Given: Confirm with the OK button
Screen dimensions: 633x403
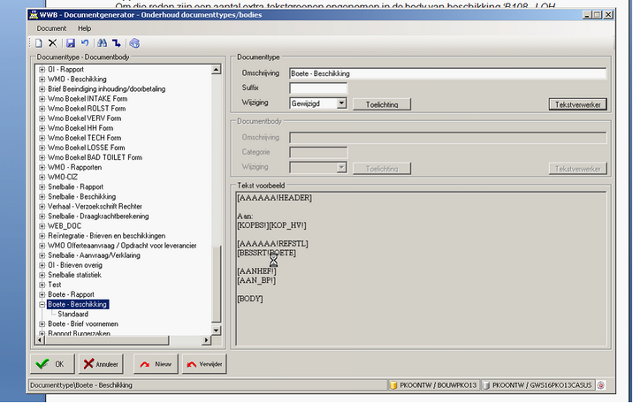Looking at the screenshot, I should (x=52, y=364).
